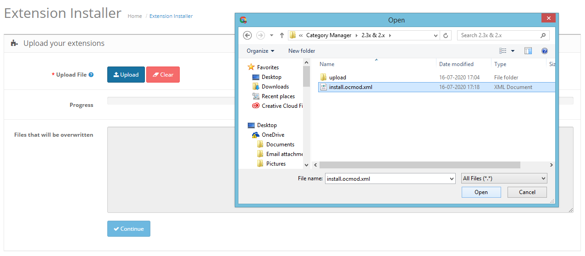Click the forward arrow in Open dialog
This screenshot has width=585, height=256.
[260, 35]
